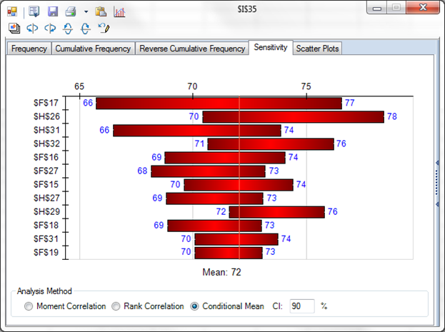Click the $F$17 axis label

[x=46, y=103]
